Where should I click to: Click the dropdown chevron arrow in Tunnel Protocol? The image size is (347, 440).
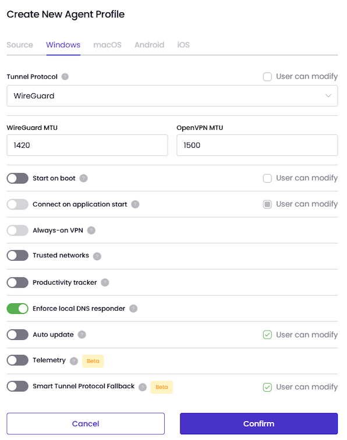tap(328, 95)
